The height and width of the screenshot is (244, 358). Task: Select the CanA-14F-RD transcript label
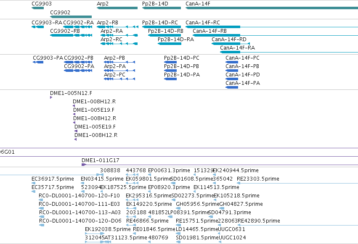229,39
